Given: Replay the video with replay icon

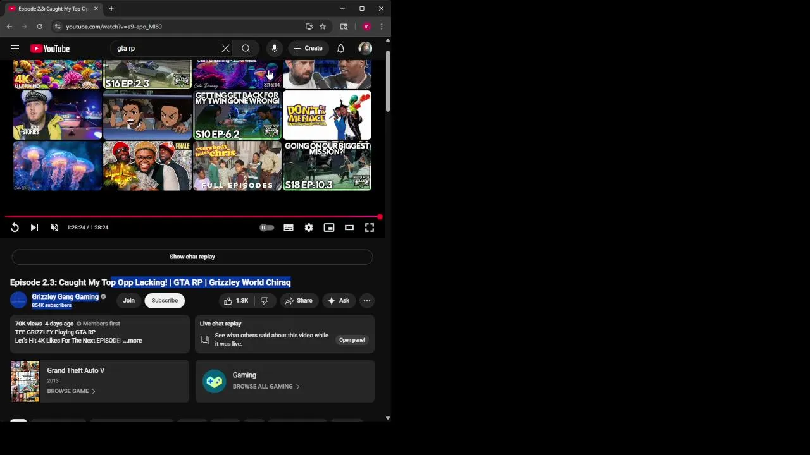Looking at the screenshot, I should coord(15,227).
